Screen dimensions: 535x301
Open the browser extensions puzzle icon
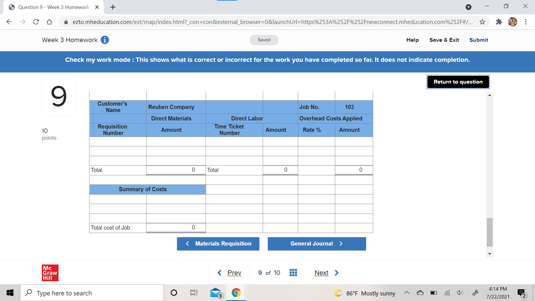(x=499, y=22)
